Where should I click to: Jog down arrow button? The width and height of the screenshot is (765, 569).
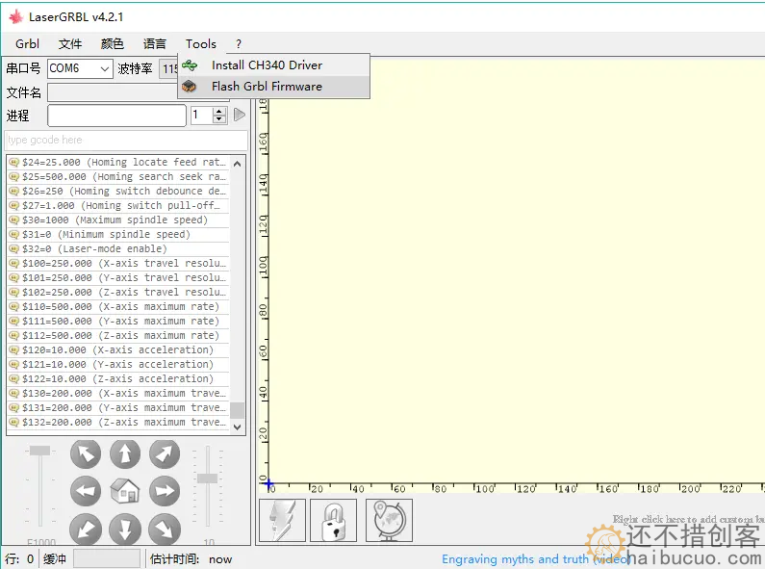pyautogui.click(x=125, y=529)
